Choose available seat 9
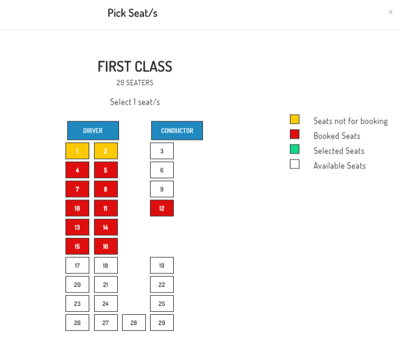Screen dimensions: 400x344 (x=161, y=189)
